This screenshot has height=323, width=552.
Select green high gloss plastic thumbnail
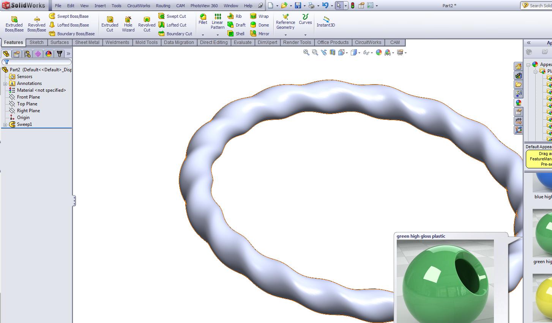click(x=543, y=233)
